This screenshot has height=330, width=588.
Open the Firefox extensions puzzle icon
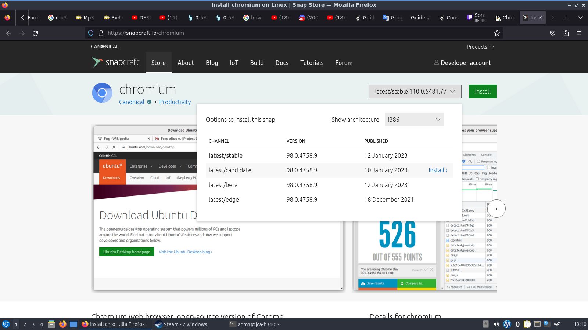(x=566, y=33)
